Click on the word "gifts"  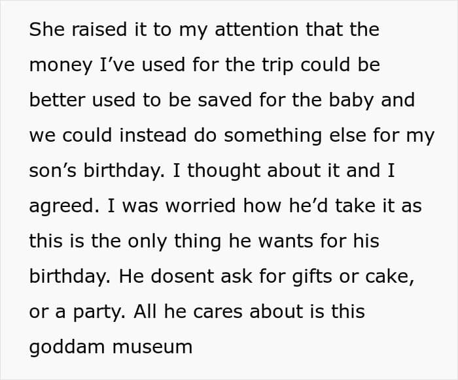click(312, 277)
